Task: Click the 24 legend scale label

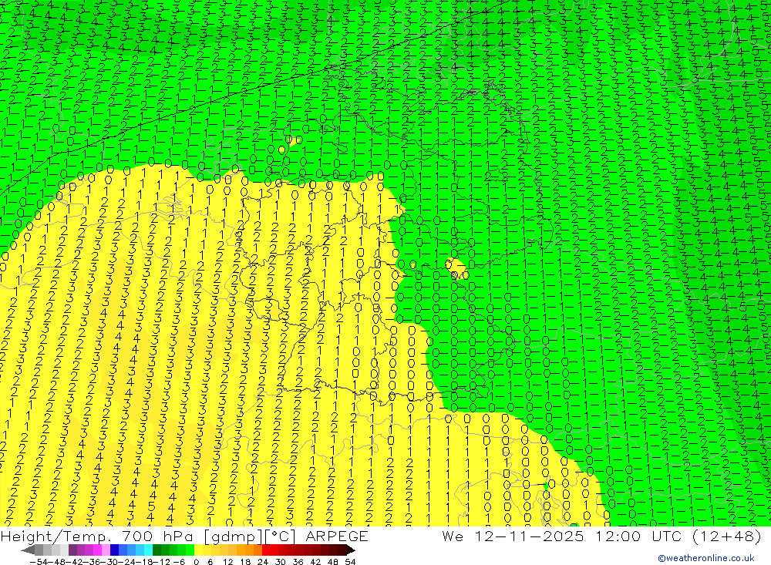Action: (x=263, y=562)
